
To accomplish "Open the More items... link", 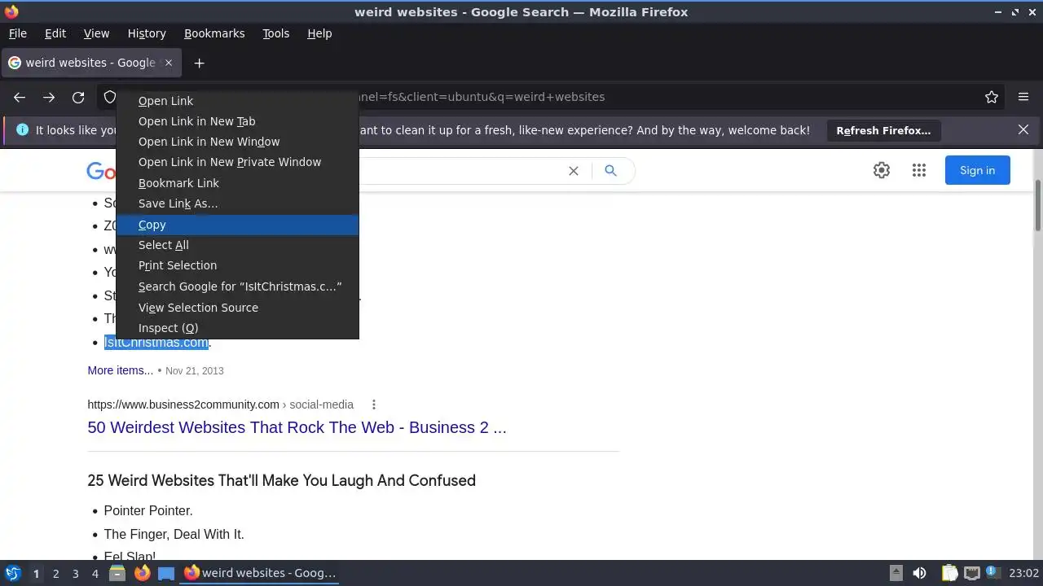I will point(120,370).
